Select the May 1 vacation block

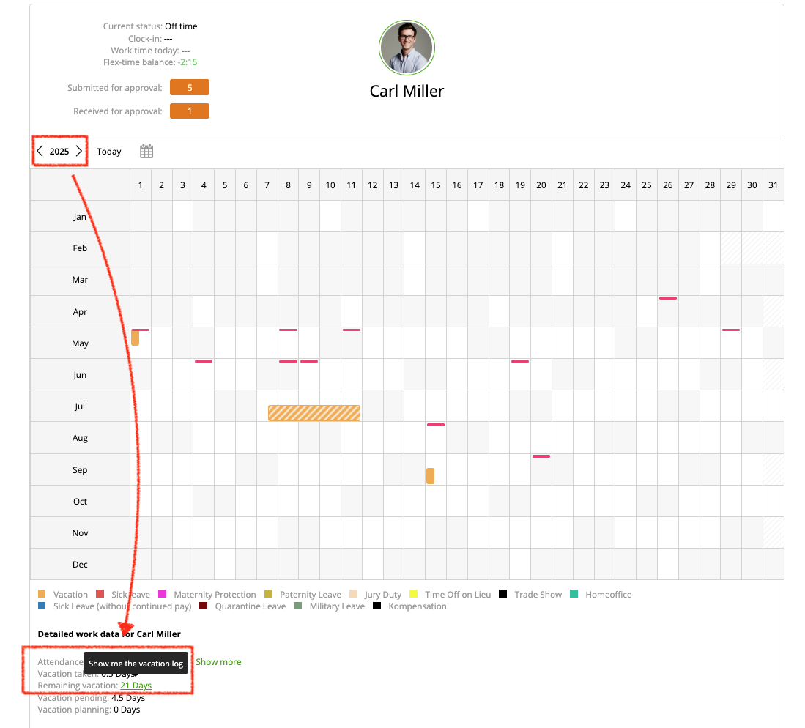(x=136, y=338)
